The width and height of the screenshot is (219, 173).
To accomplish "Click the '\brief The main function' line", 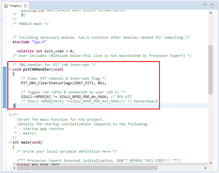I will [60, 119].
